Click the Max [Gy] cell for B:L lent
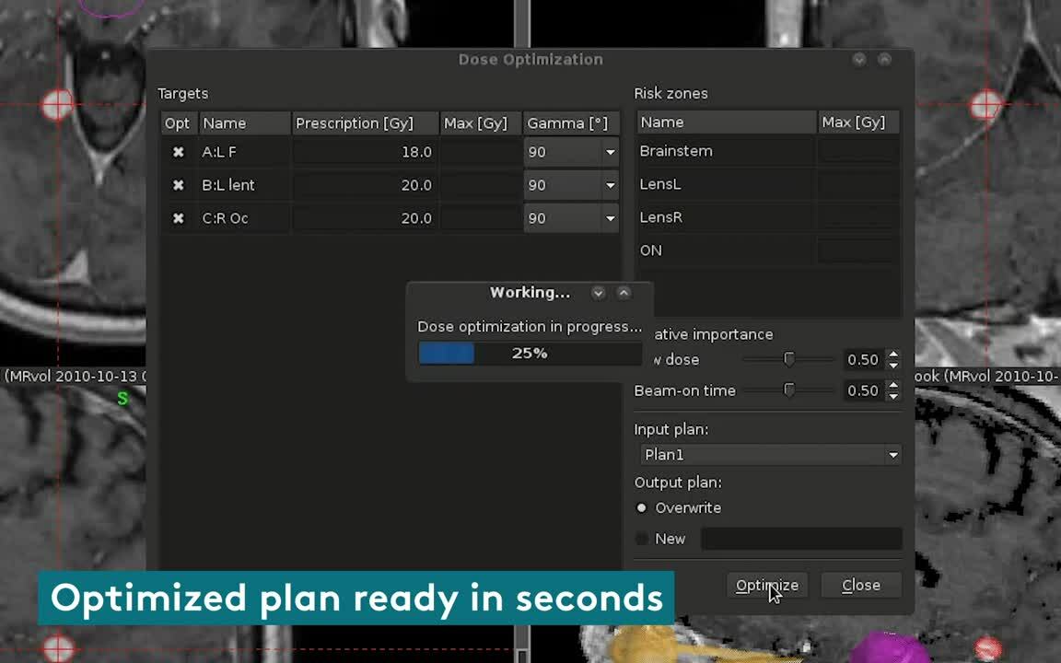The width and height of the screenshot is (1061, 663). (481, 185)
